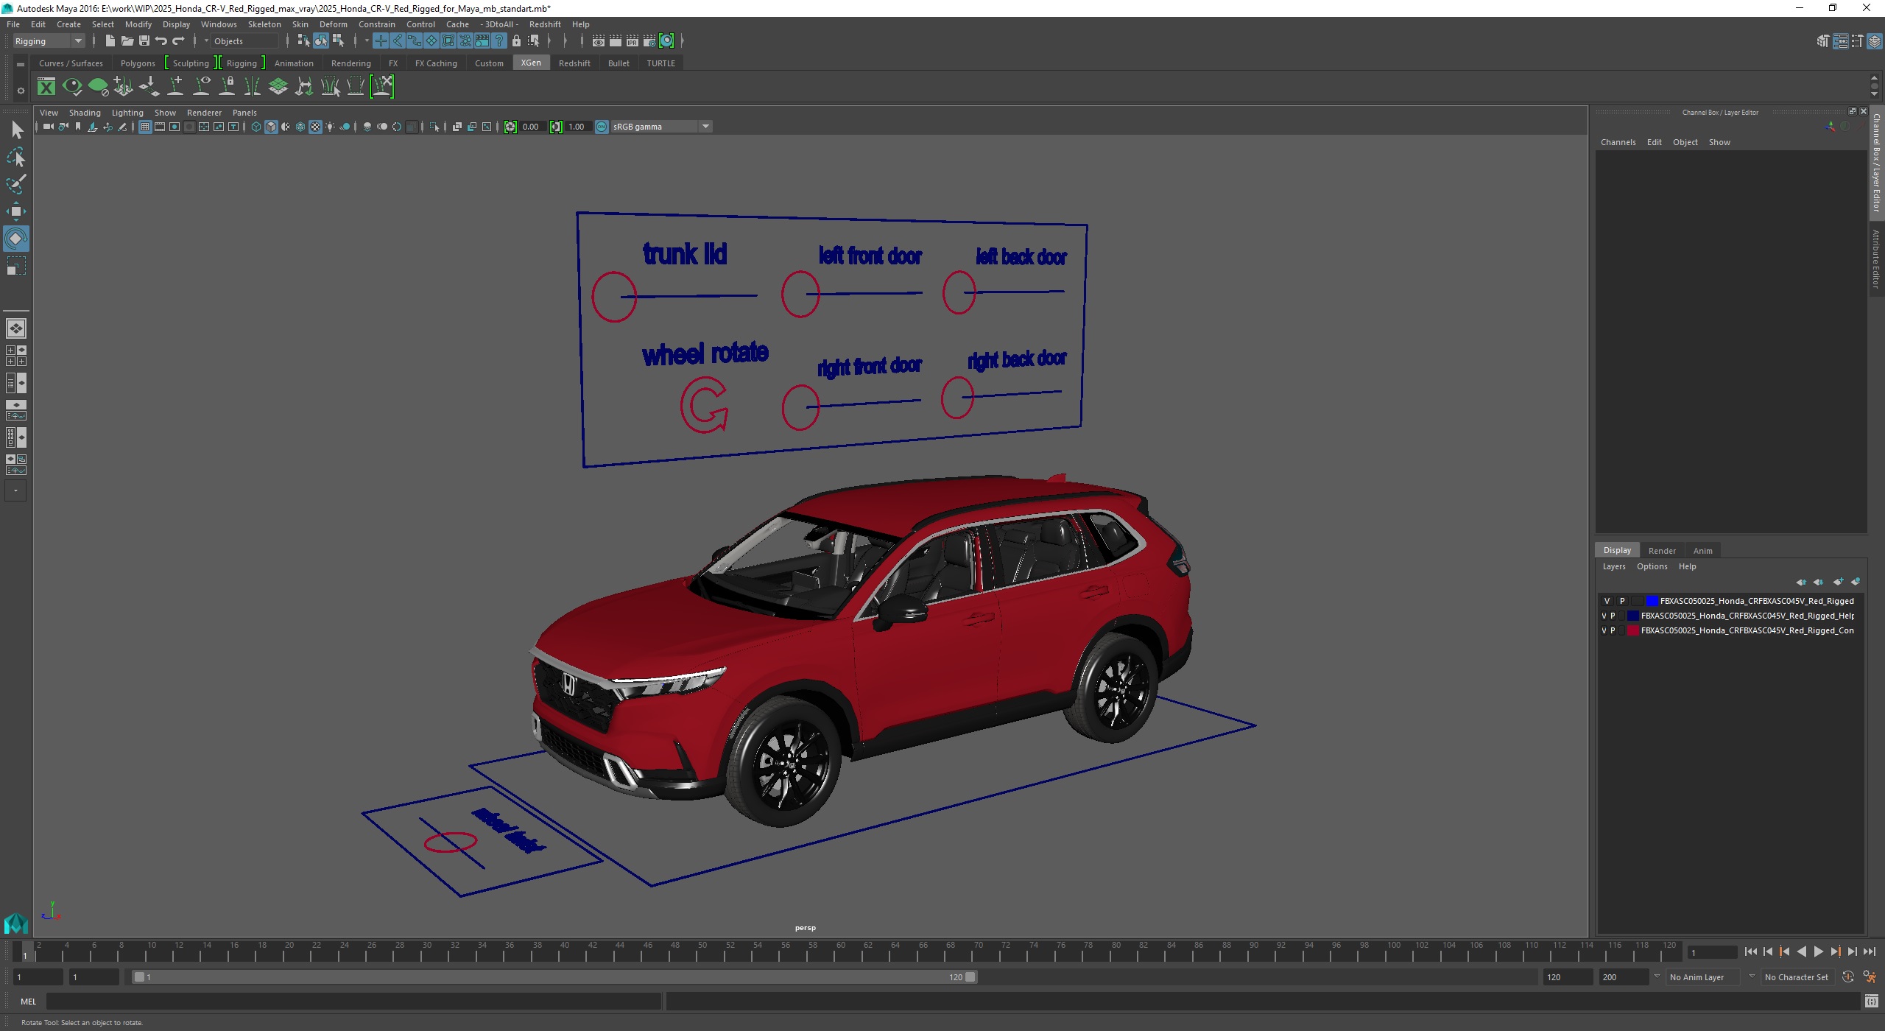The width and height of the screenshot is (1885, 1031).
Task: Activate the Paint selection tool
Action: point(16,184)
